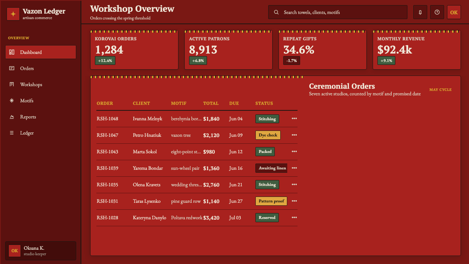Click the Packed status badge
This screenshot has height=264, width=469.
tap(265, 152)
